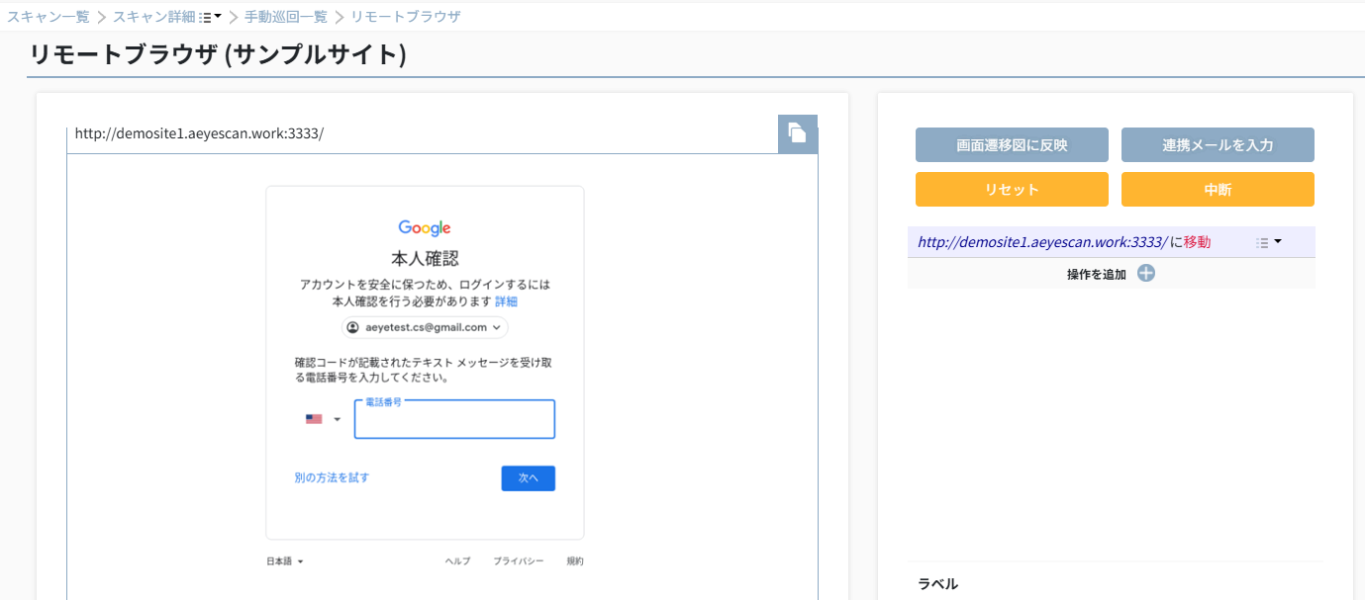The height and width of the screenshot is (600, 1365).
Task: Open プライバシー footer link
Action: pos(519,561)
